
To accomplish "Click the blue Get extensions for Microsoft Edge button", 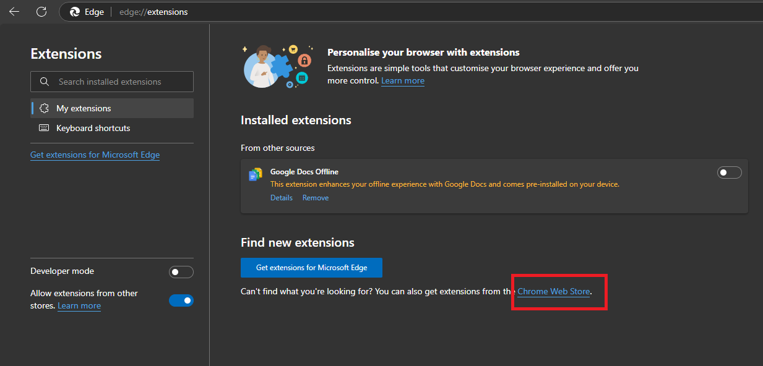I will [311, 268].
